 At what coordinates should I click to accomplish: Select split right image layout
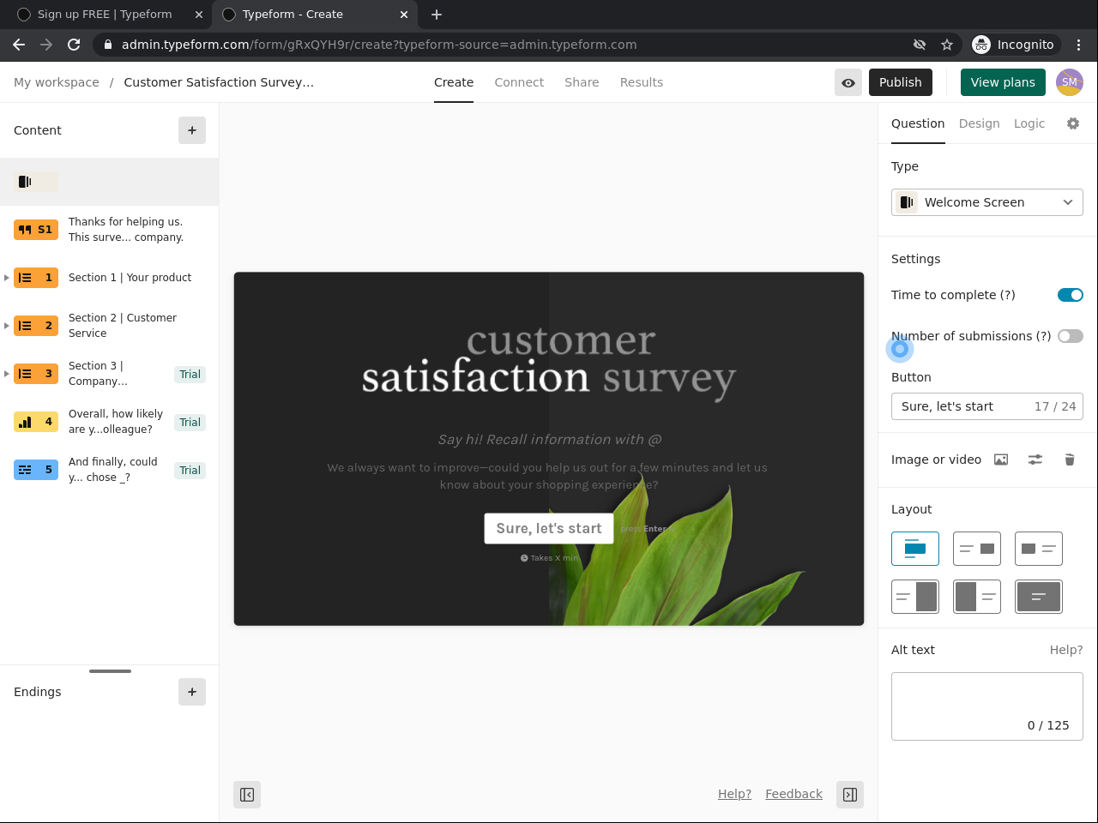tap(915, 597)
